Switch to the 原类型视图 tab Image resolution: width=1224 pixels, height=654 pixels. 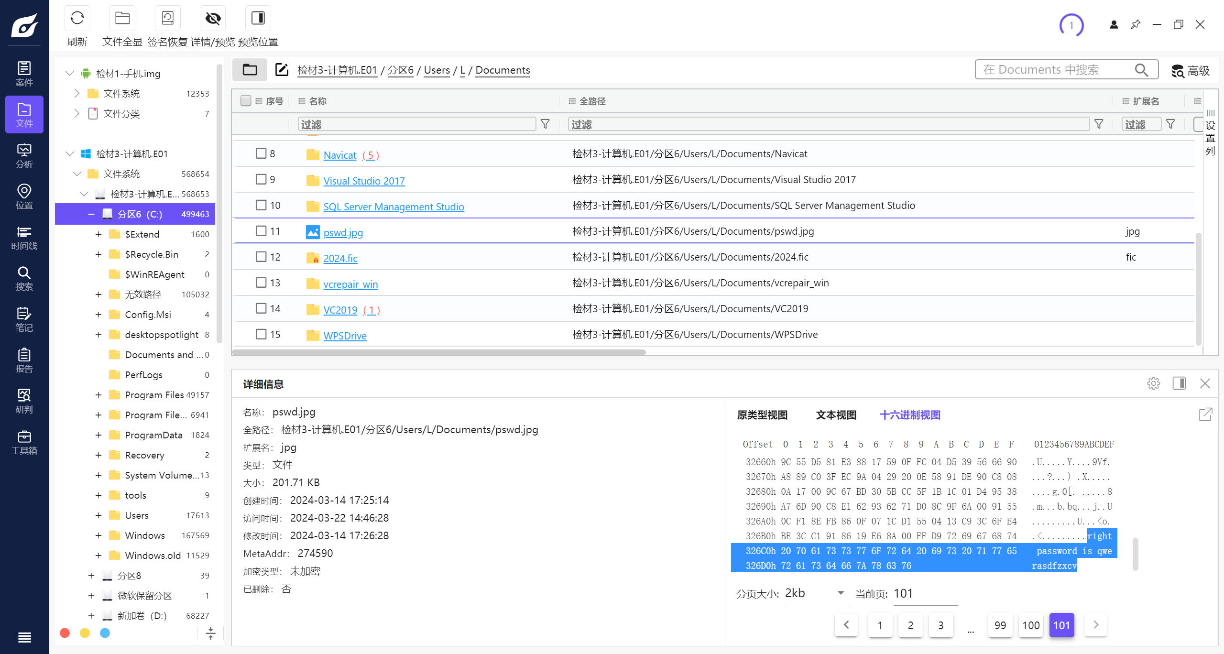tap(762, 415)
